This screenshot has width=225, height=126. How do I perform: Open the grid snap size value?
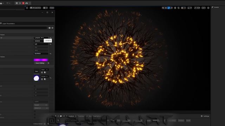click(185, 8)
